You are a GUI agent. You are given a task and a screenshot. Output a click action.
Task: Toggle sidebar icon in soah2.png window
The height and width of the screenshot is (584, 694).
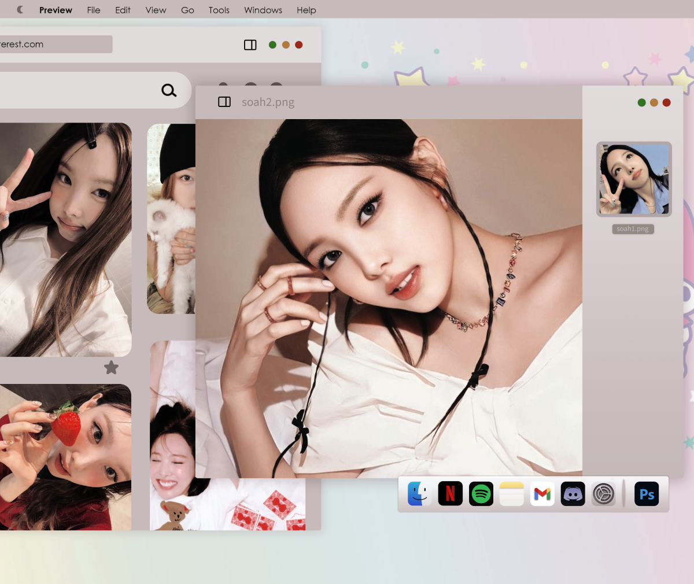(224, 102)
